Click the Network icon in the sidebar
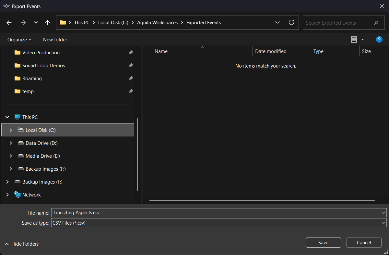Image resolution: width=389 pixels, height=255 pixels. 17,195
